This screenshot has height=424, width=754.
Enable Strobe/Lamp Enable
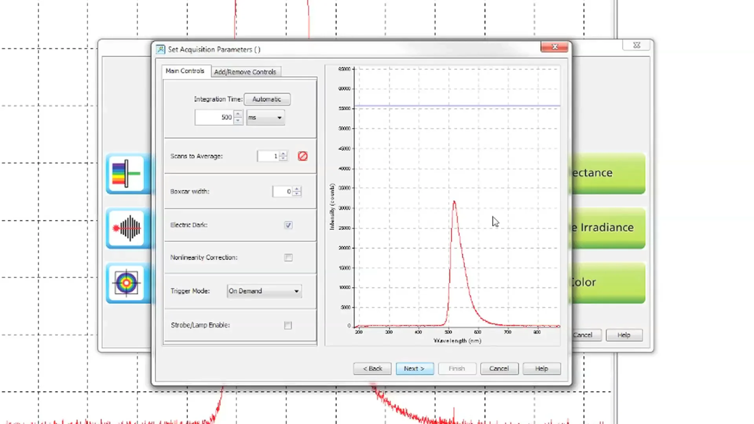(x=288, y=325)
